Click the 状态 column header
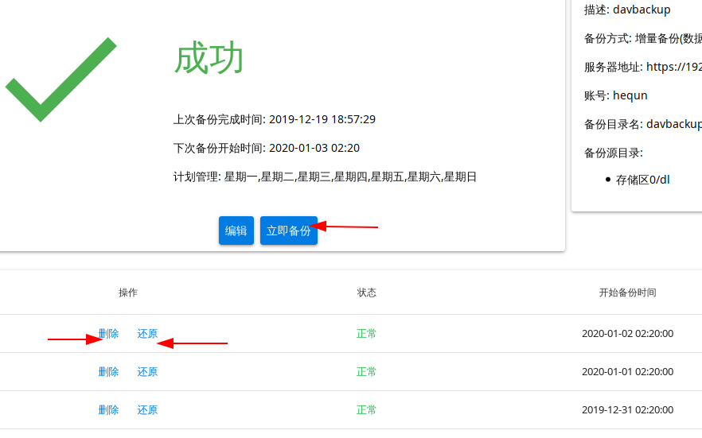Viewport: 702px width, 438px height. coord(367,293)
